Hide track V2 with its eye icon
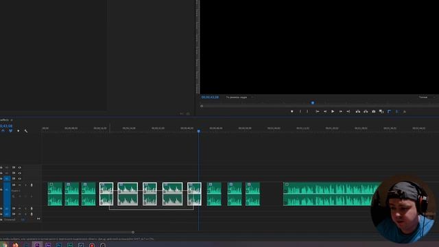Viewport: 439px width, 247px height. tap(20, 173)
